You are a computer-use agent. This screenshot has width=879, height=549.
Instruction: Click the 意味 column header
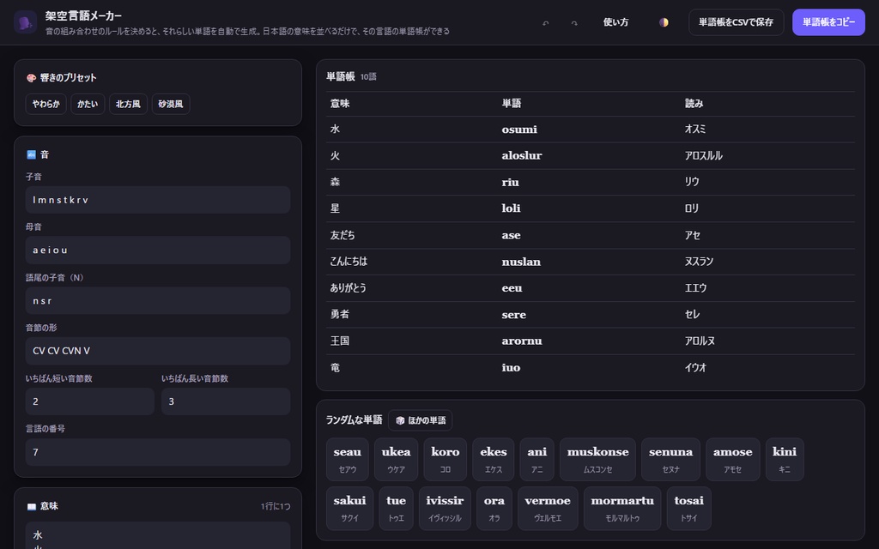click(x=340, y=104)
